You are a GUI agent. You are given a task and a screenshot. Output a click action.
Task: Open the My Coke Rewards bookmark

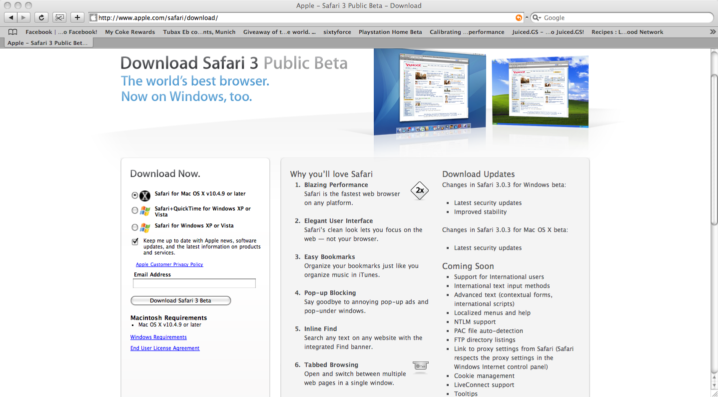[130, 32]
